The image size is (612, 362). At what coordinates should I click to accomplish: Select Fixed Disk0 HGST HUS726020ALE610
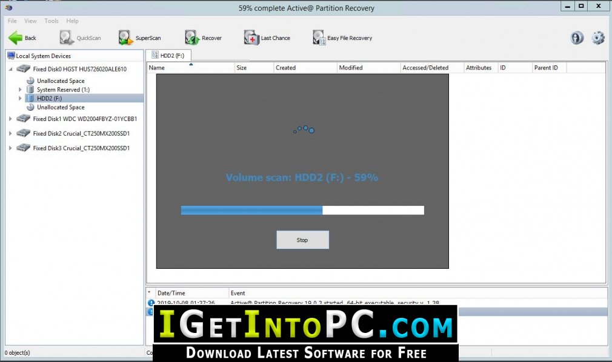[79, 69]
